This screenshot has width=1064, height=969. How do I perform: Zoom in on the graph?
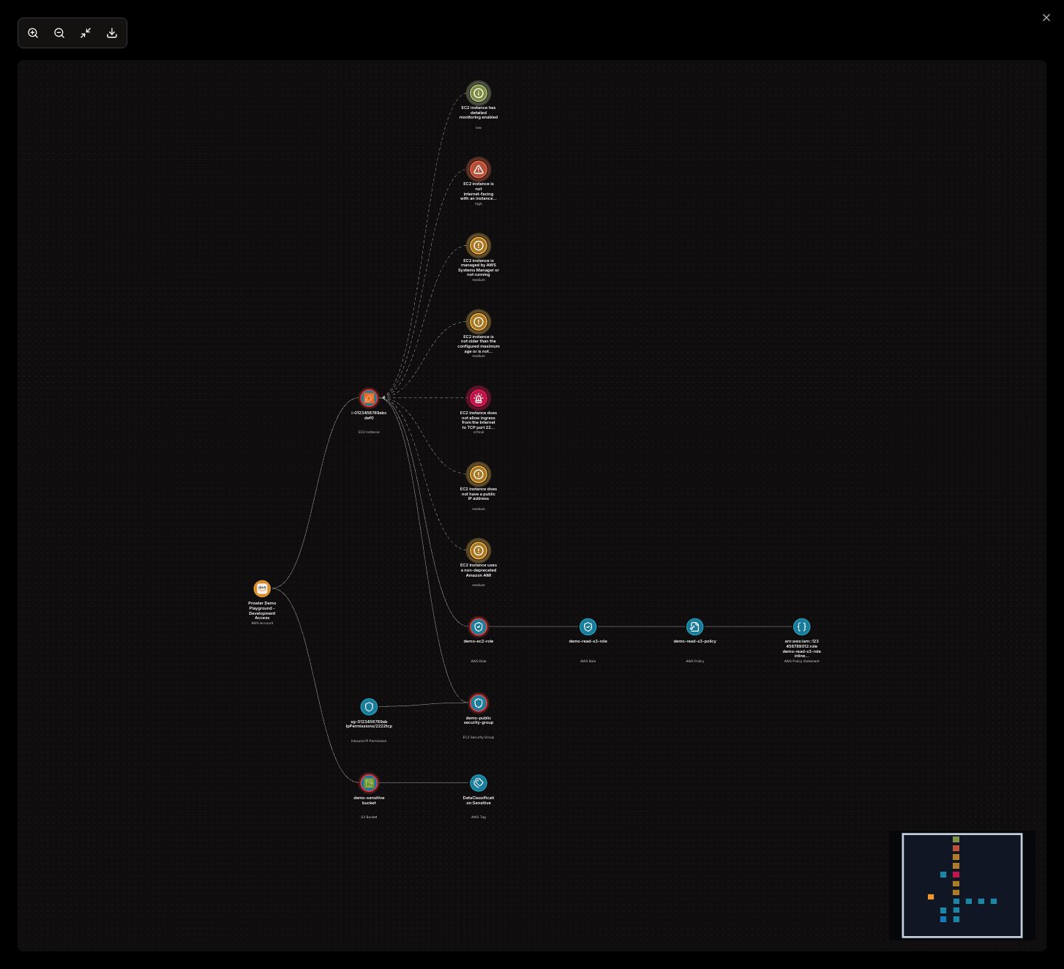33,33
